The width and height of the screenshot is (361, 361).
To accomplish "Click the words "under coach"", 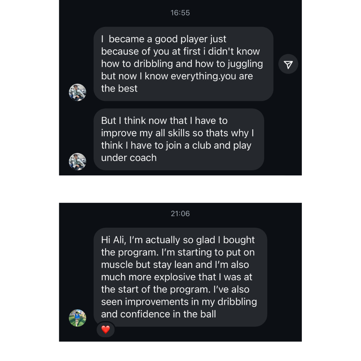I will tap(129, 158).
